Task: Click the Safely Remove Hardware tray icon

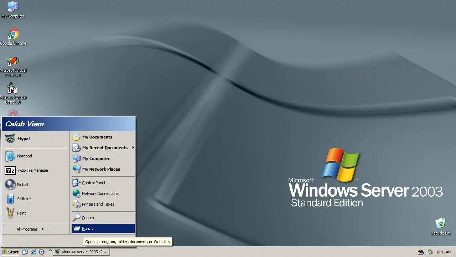Action: pos(431,252)
